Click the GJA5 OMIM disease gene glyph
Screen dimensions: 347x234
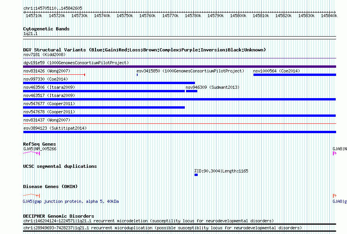tap(32, 195)
